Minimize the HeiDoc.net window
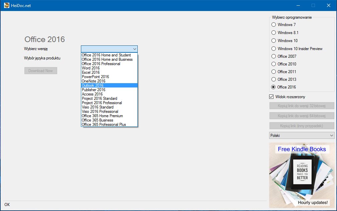The height and width of the screenshot is (211, 337). click(298, 5)
